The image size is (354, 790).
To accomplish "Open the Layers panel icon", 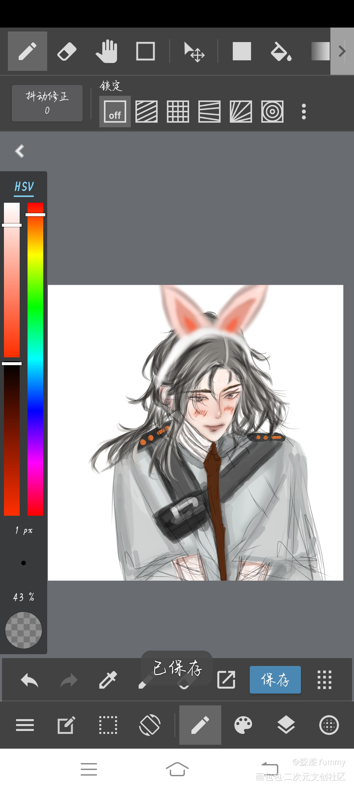I will click(x=286, y=725).
